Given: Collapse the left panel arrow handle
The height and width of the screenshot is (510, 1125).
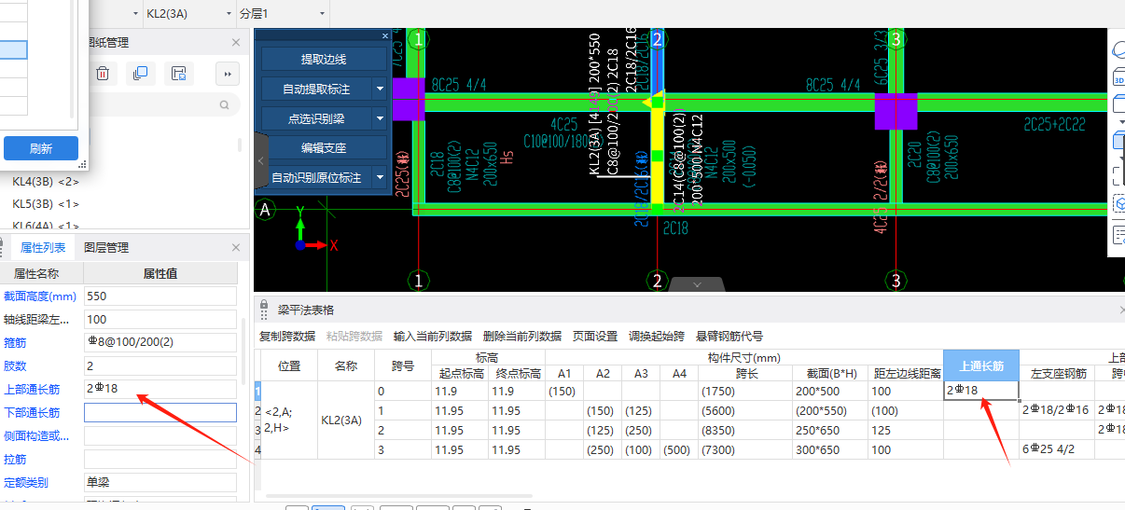Looking at the screenshot, I should point(261,160).
